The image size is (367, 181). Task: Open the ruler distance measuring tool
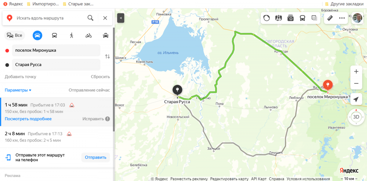point(330,18)
